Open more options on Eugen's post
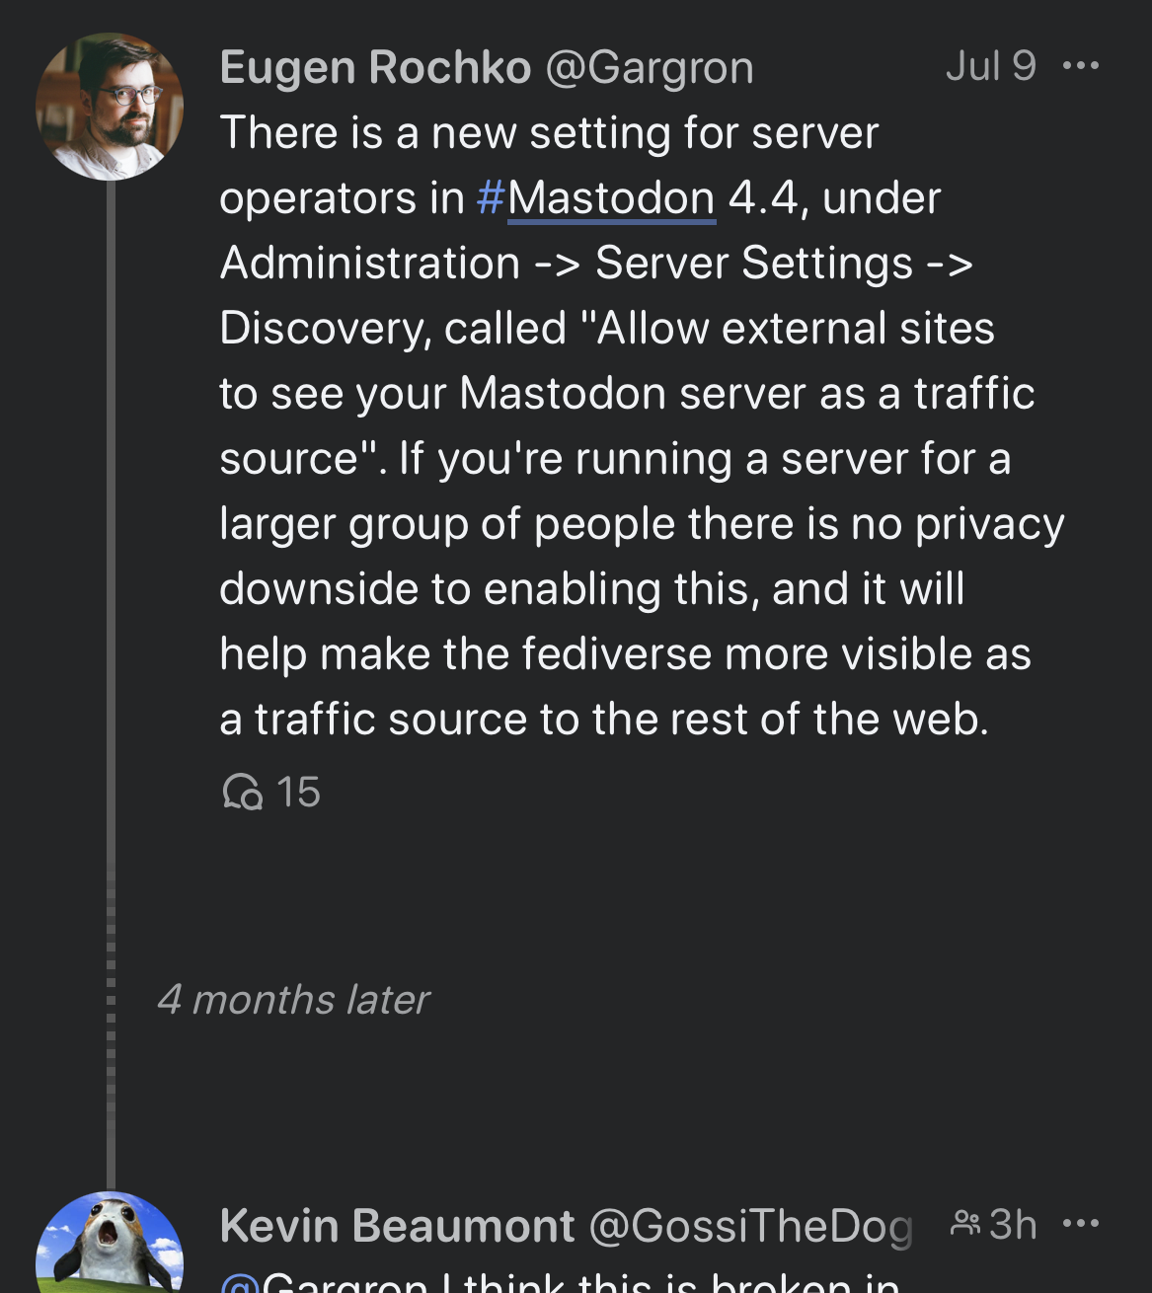The image size is (1152, 1293). pos(1081,66)
